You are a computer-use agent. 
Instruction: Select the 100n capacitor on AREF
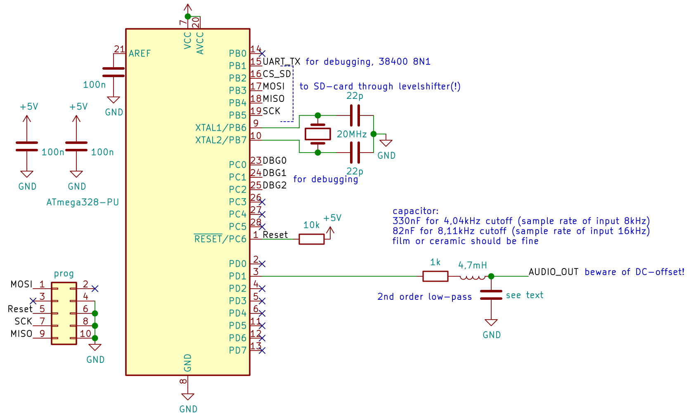(x=113, y=72)
